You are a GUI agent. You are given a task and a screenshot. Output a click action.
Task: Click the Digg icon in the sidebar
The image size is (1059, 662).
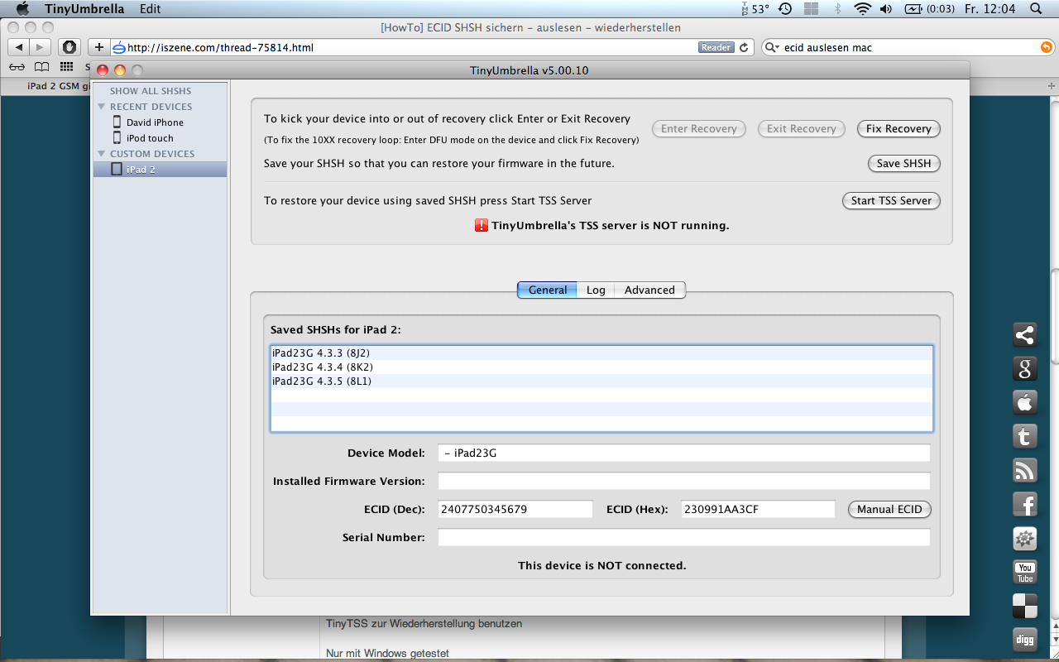pyautogui.click(x=1025, y=640)
